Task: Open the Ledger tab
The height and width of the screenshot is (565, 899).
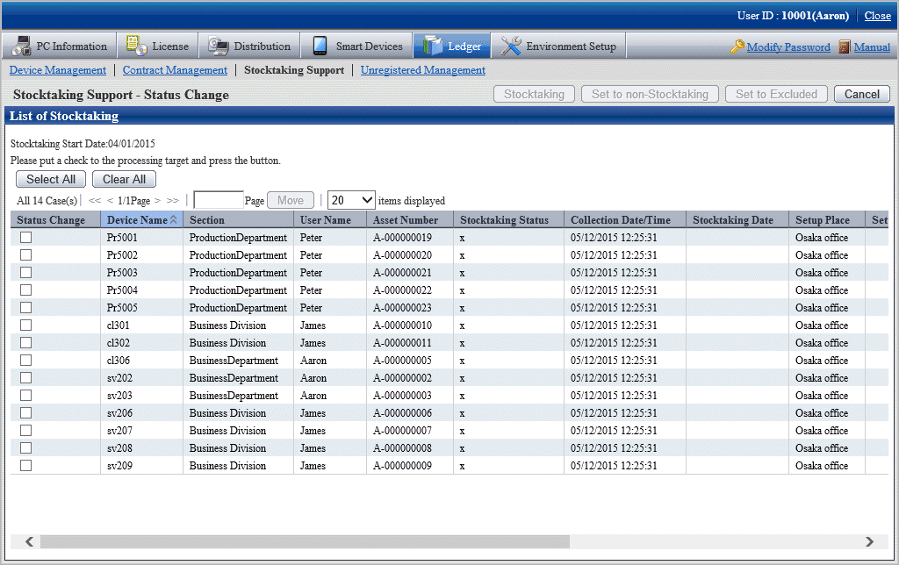Action: (x=452, y=46)
